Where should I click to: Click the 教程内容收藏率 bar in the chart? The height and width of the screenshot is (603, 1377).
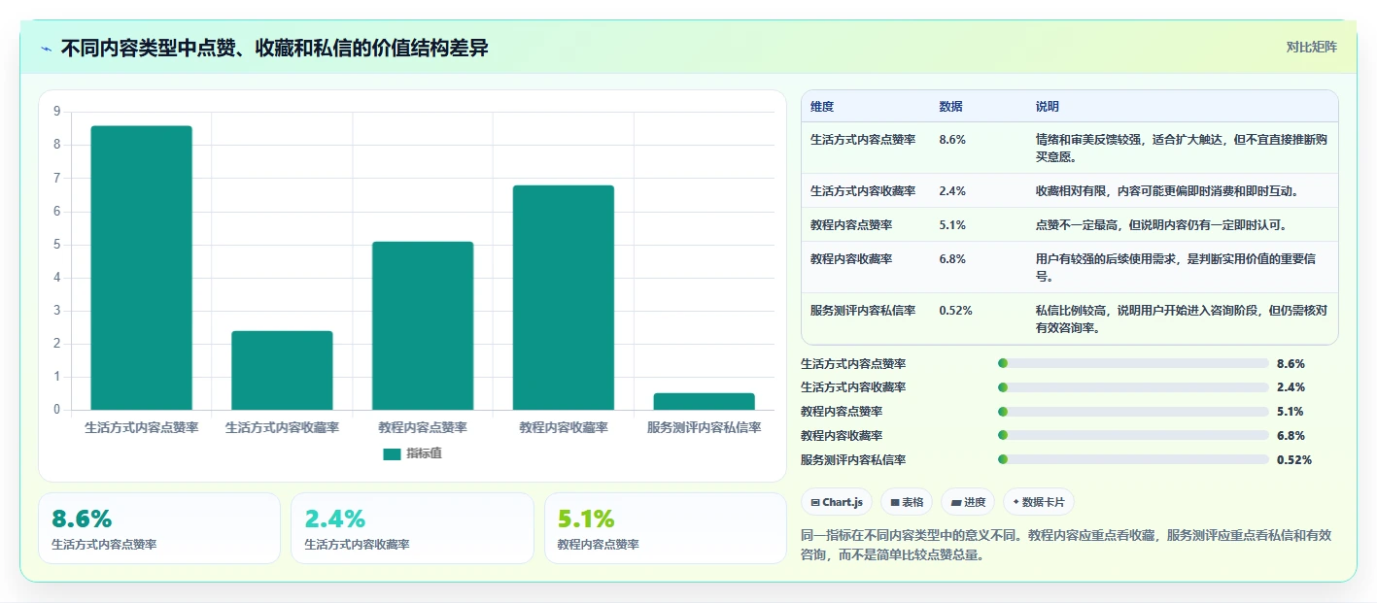coord(564,297)
